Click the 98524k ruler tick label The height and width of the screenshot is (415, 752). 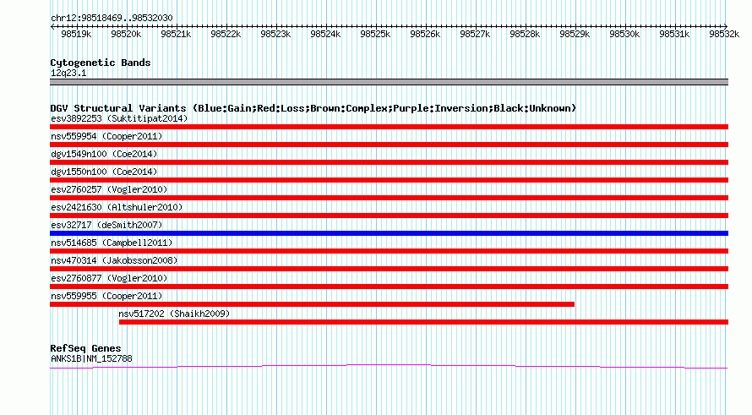click(x=325, y=34)
